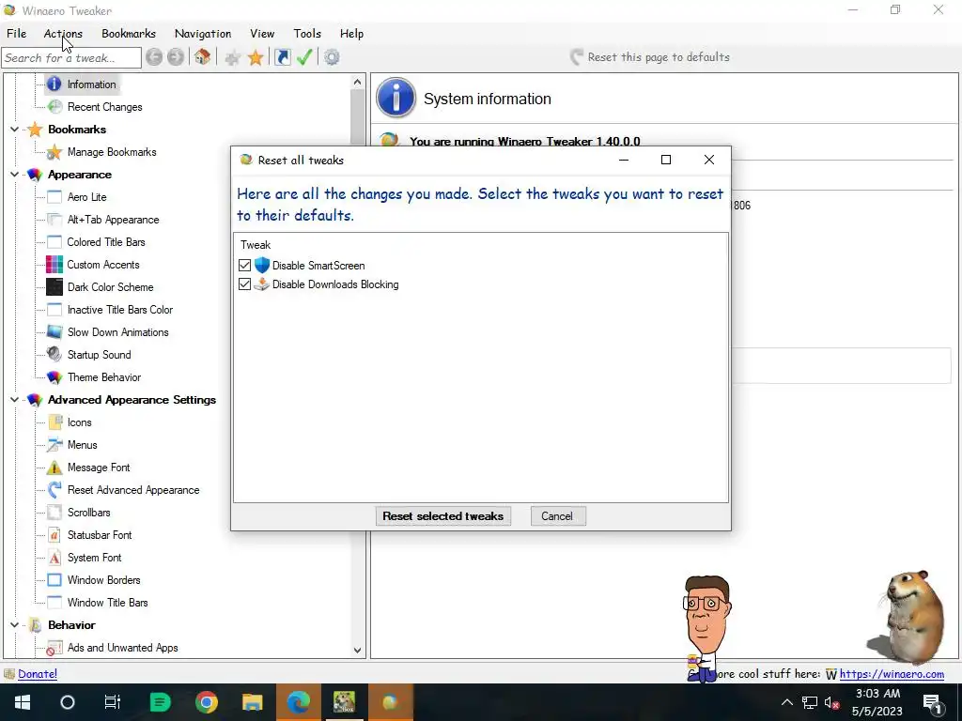The image size is (962, 721).
Task: Click the add bookmark star-plus icon
Action: click(232, 58)
